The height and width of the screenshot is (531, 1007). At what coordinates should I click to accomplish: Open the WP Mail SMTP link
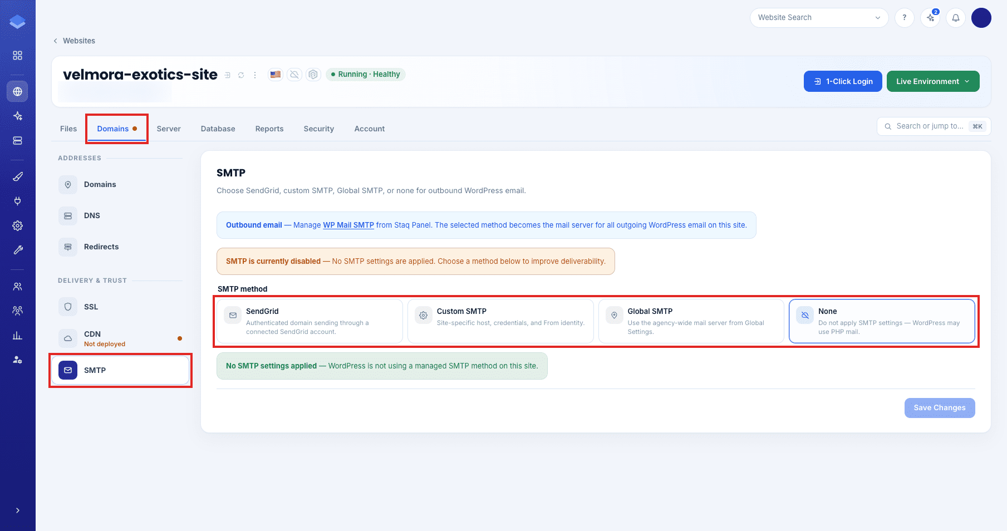click(x=348, y=225)
